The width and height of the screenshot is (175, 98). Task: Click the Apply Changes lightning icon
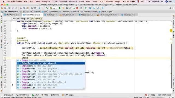coord(63,8)
